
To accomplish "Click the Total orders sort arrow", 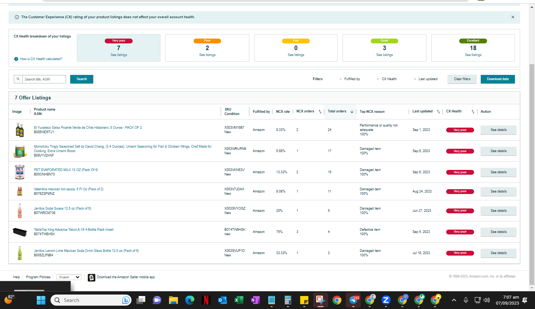I will (352, 111).
